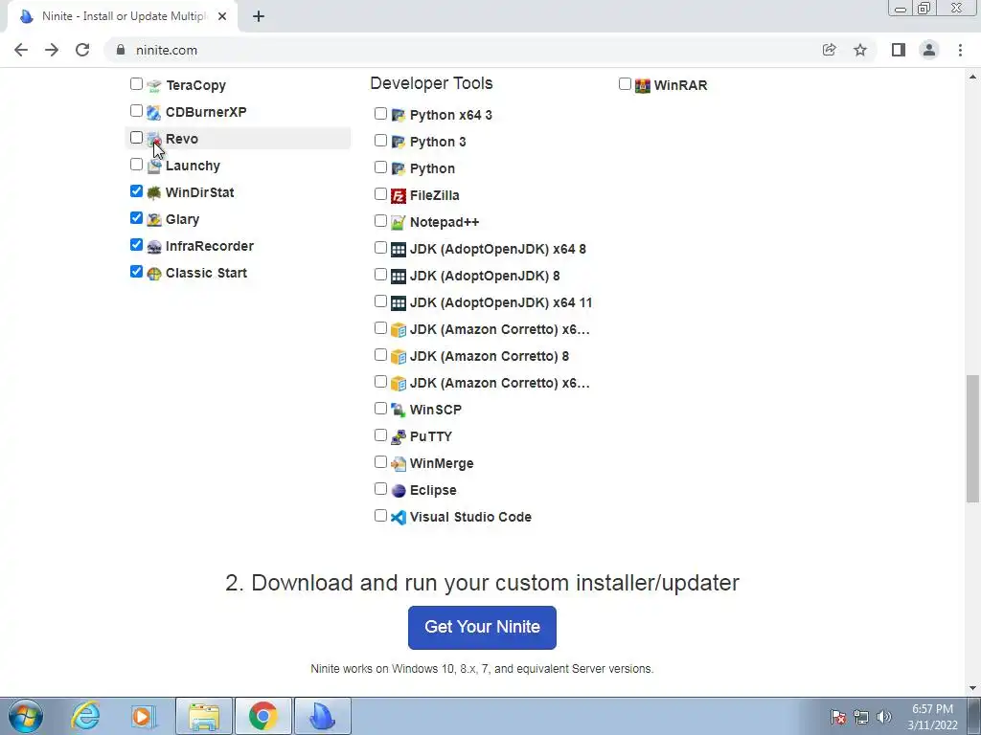
Task: Check the TeraCopy checkbox
Action: coord(136,84)
